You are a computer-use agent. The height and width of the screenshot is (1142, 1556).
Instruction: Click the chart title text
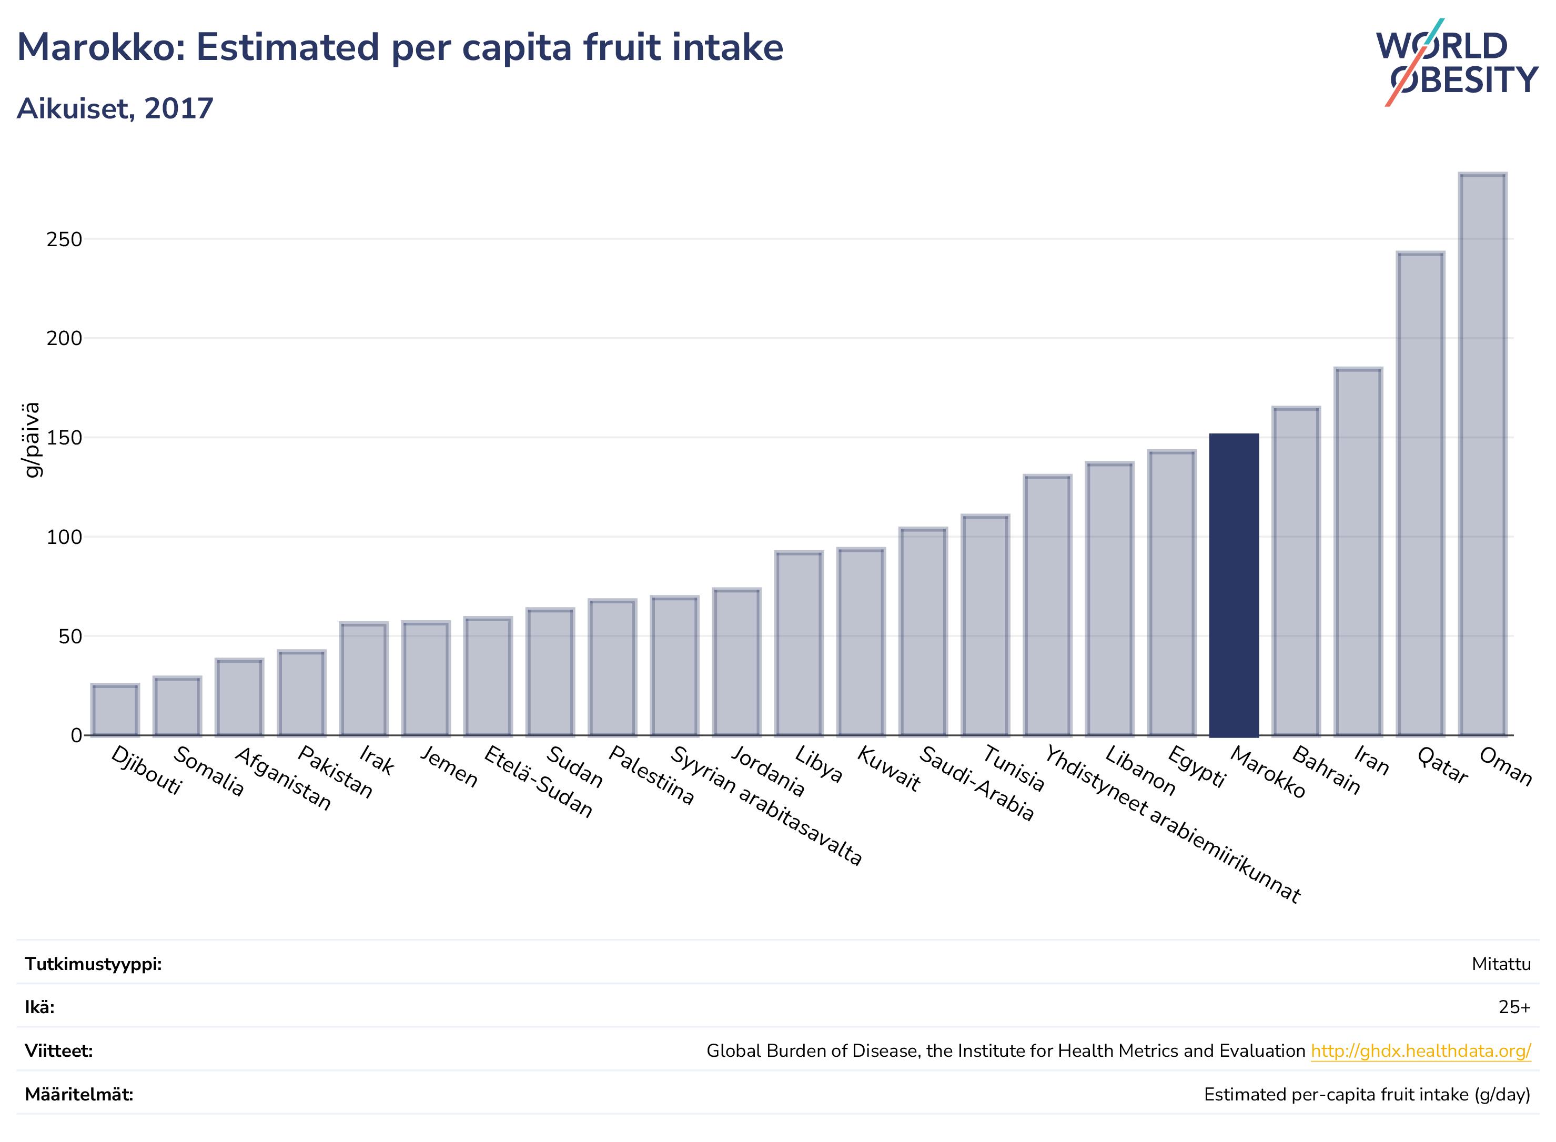(x=400, y=47)
